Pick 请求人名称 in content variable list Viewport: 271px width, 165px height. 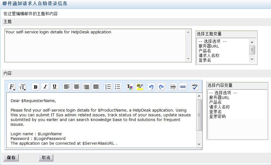point(219,107)
